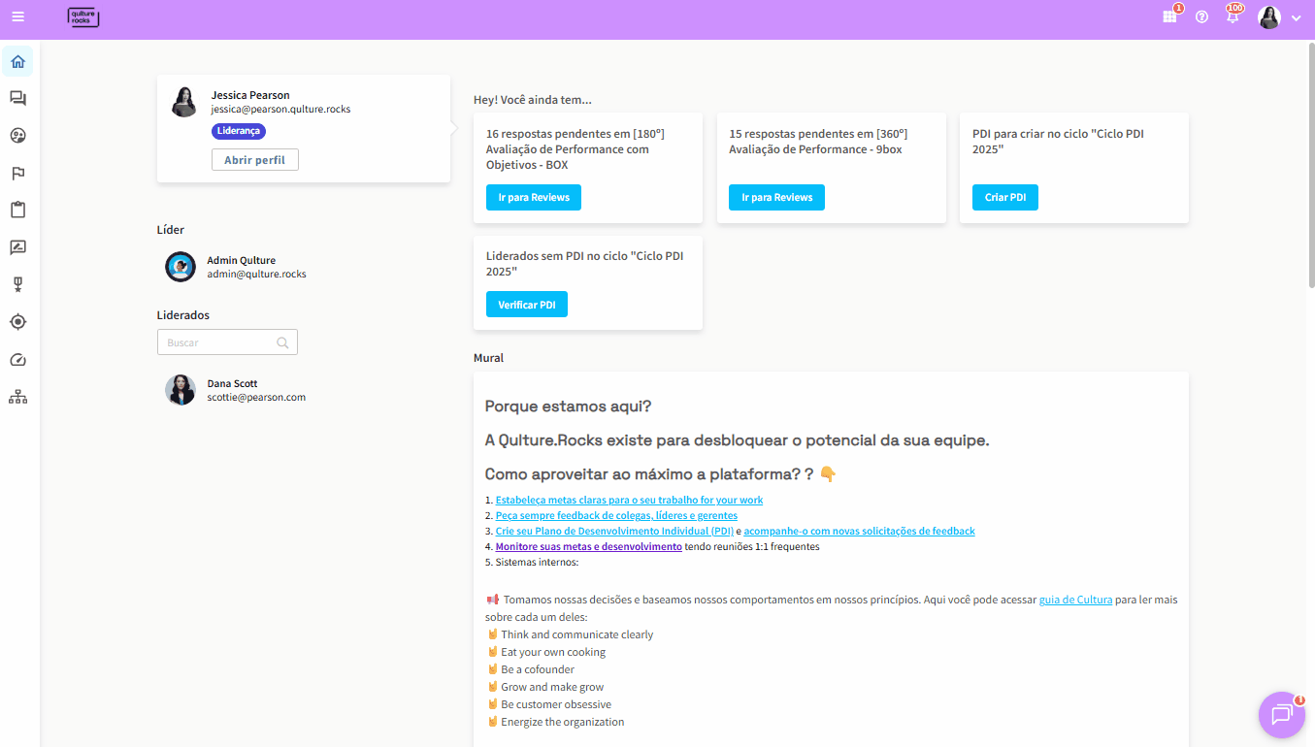Click the help question mark icon

1201,17
